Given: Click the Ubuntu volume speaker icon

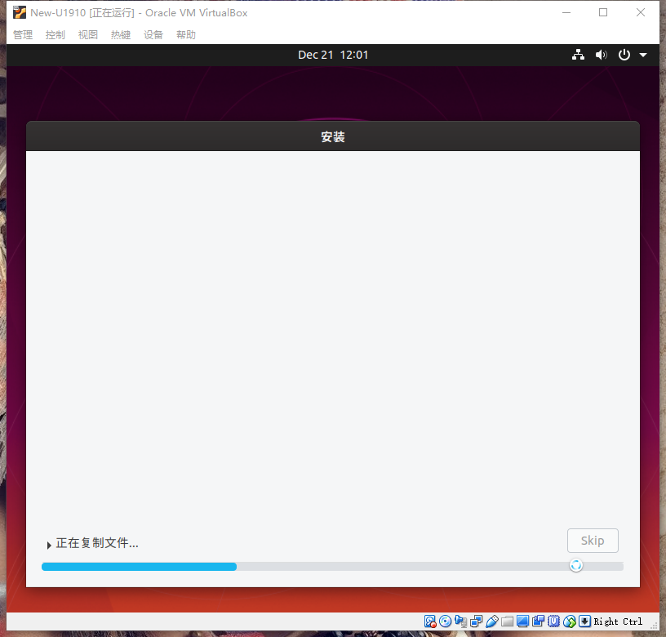Looking at the screenshot, I should pos(601,55).
